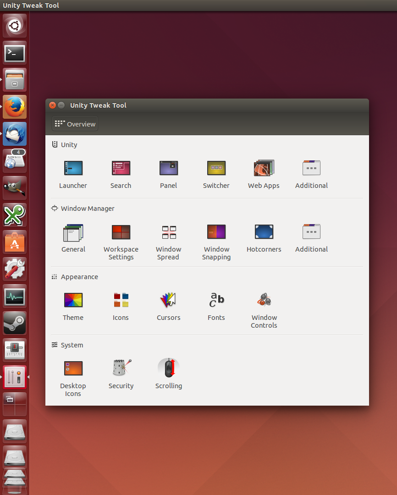The image size is (397, 495).
Task: Open the Ubuntu Dash from launcher
Action: tap(15, 26)
